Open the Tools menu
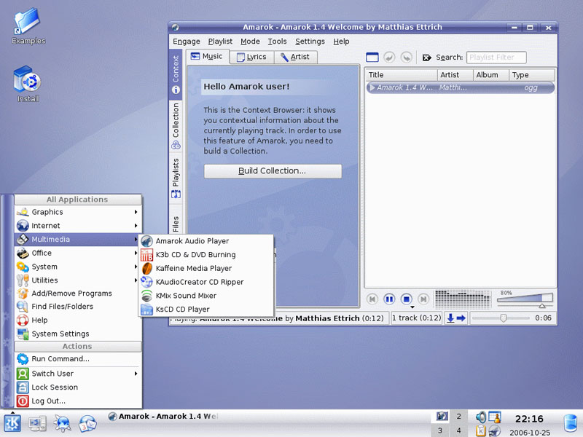Viewport: 583px width, 437px height. tap(278, 42)
